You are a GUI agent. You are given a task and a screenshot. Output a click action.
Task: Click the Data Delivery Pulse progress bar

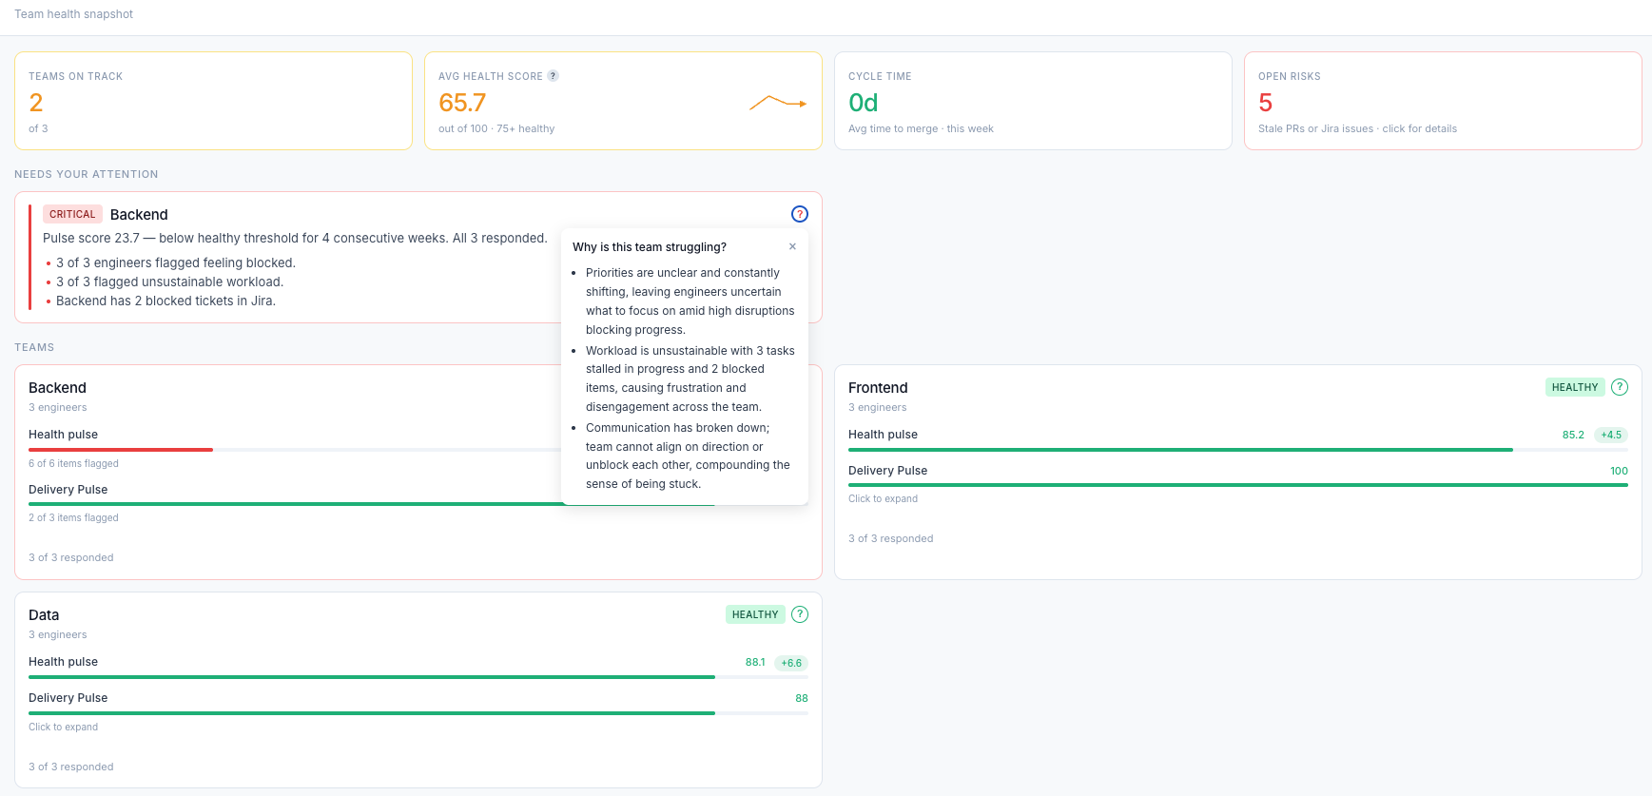point(418,713)
